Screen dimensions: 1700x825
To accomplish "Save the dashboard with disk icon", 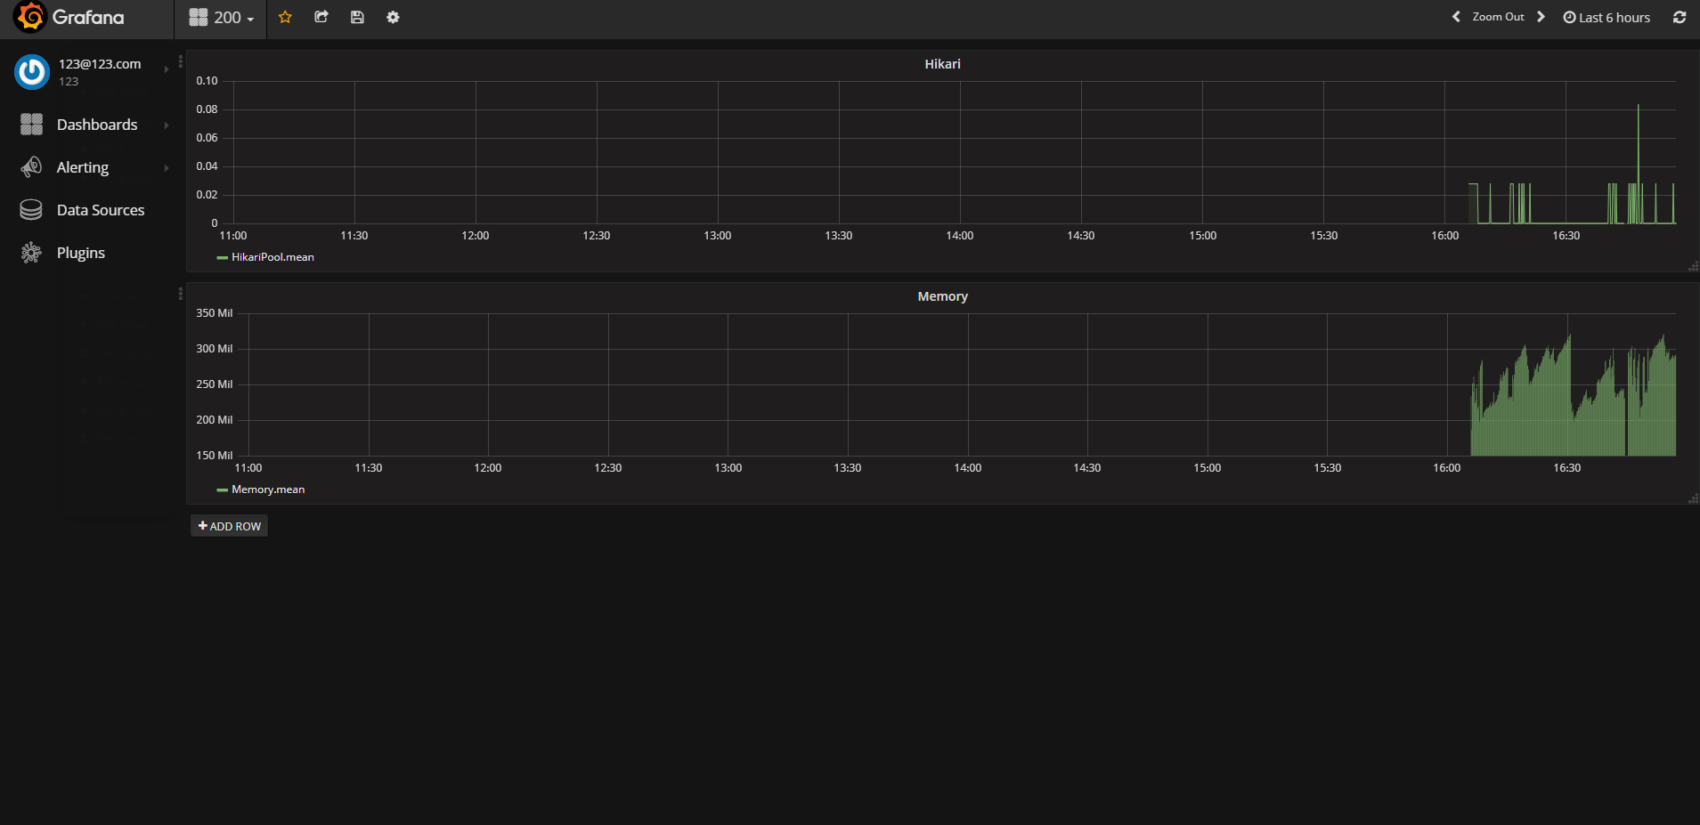I will point(357,17).
